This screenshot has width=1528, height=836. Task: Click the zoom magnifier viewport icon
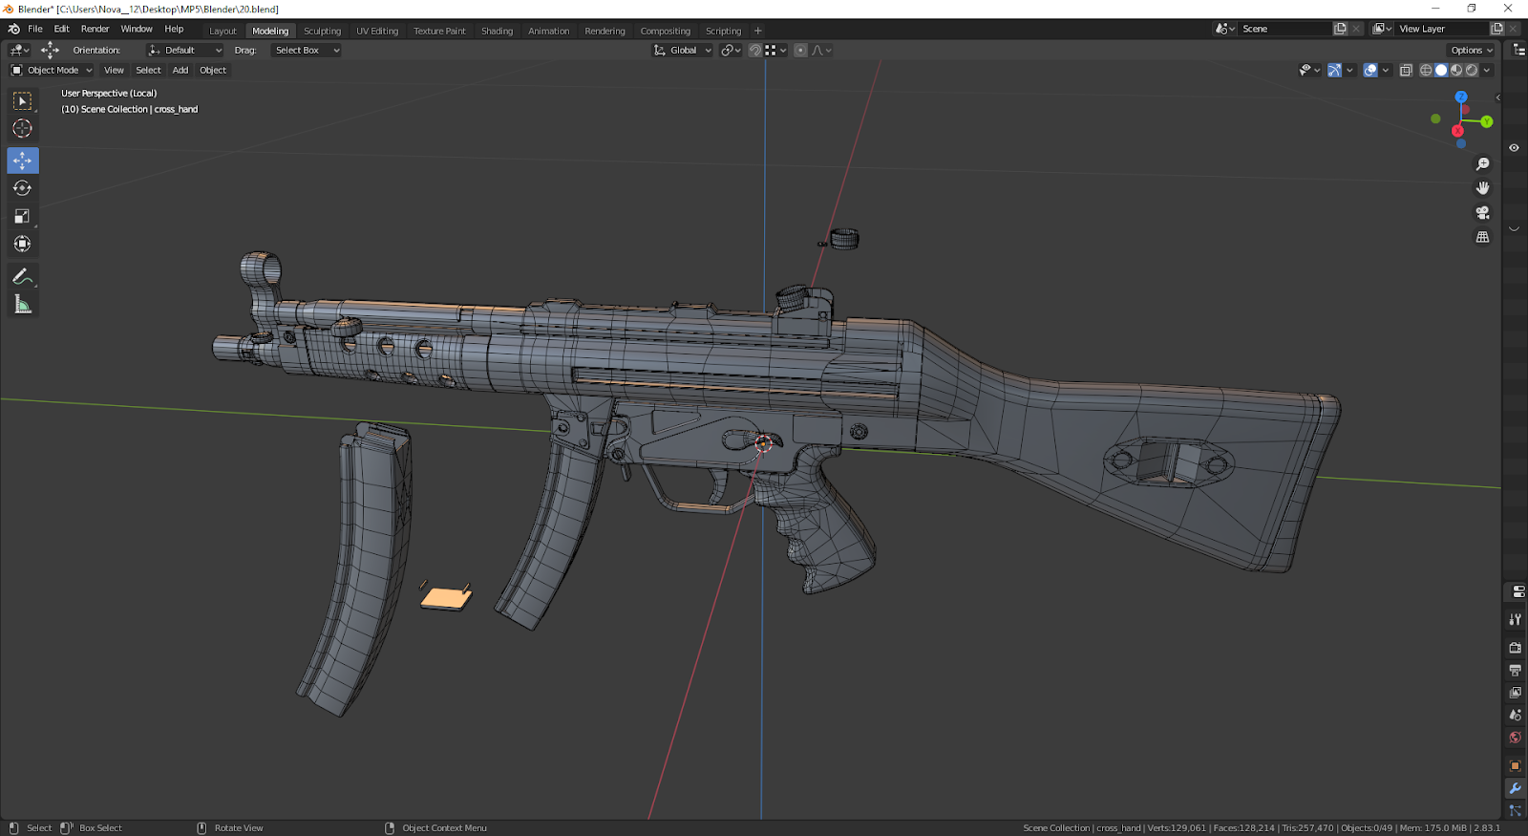[x=1482, y=164]
